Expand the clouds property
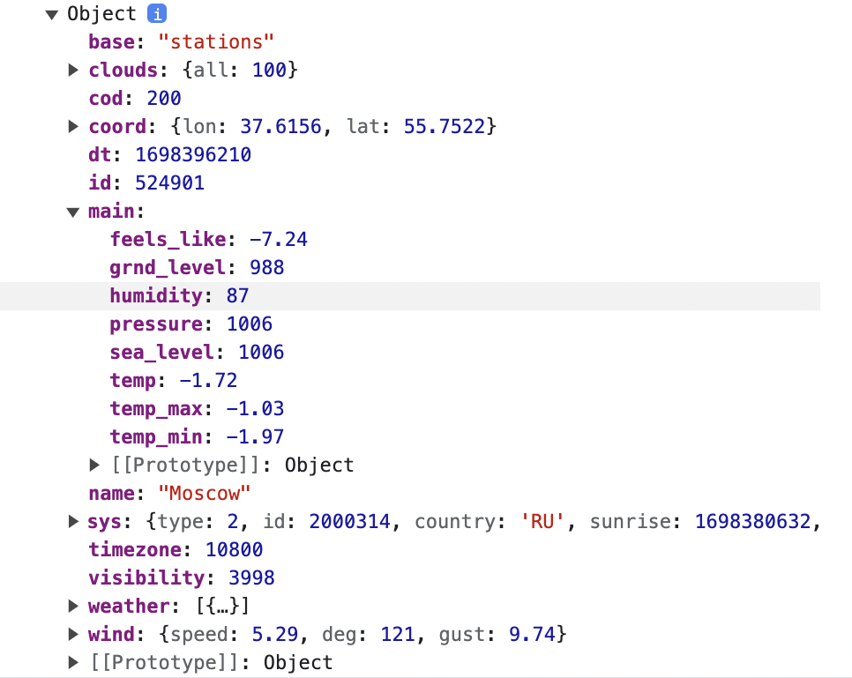Image resolution: width=852 pixels, height=678 pixels. 73,70
